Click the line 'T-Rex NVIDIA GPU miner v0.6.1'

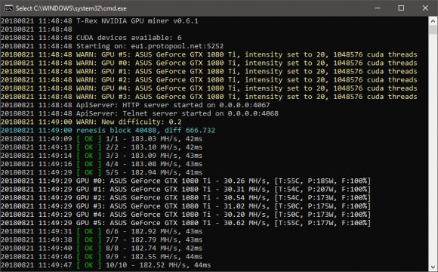pyautogui.click(x=99, y=21)
